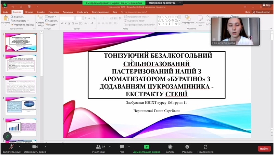Viewport: 274px width, 155px height.
Task: Open the font name combo box
Action: (x=68, y=18)
